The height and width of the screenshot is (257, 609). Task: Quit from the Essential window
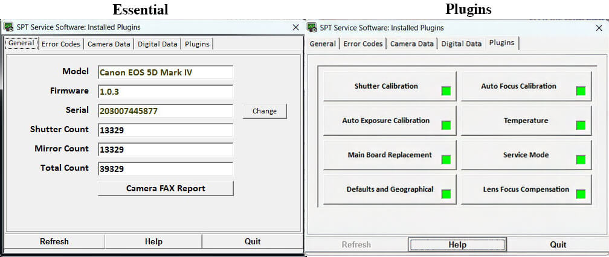(x=253, y=241)
